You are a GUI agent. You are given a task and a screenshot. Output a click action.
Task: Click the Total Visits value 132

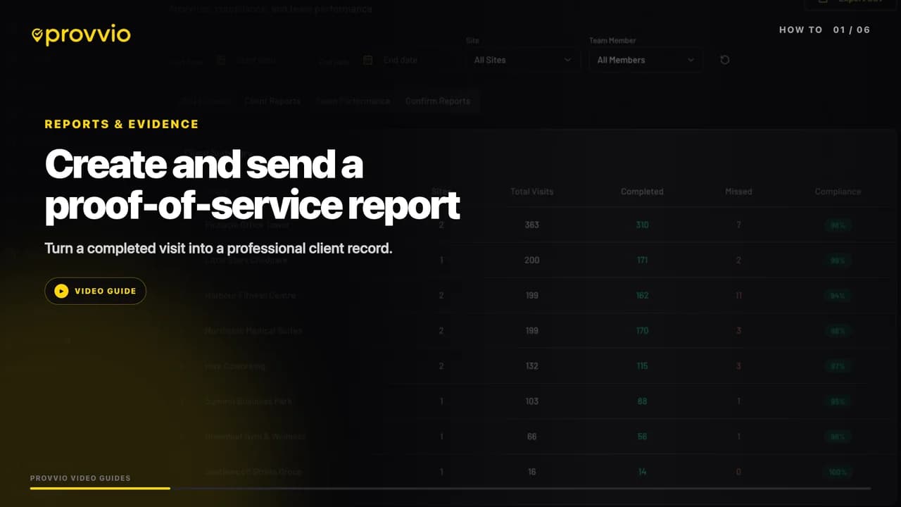532,366
